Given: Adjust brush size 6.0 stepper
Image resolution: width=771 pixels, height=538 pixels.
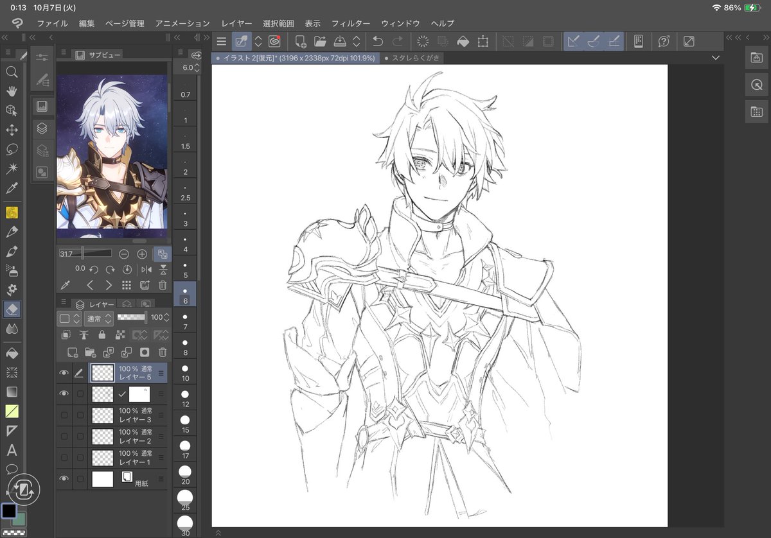Looking at the screenshot, I should (197, 67).
